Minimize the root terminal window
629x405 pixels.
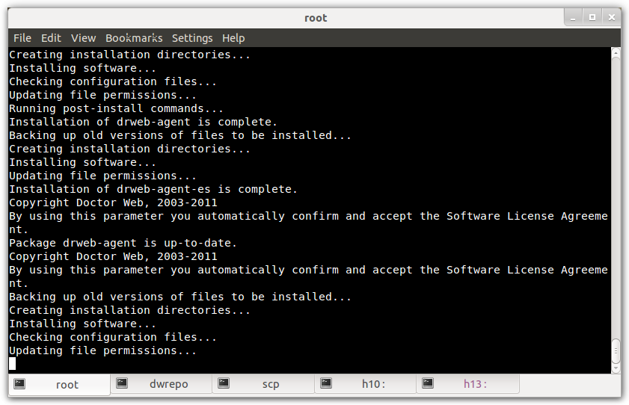click(x=573, y=18)
